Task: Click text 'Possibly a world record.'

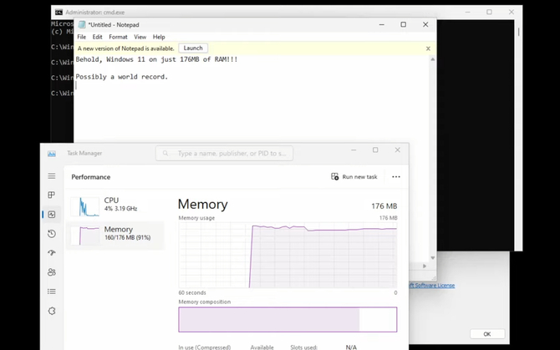Action: 121,77
